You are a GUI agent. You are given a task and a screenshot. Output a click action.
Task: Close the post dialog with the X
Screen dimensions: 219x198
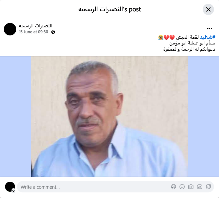pos(208,9)
